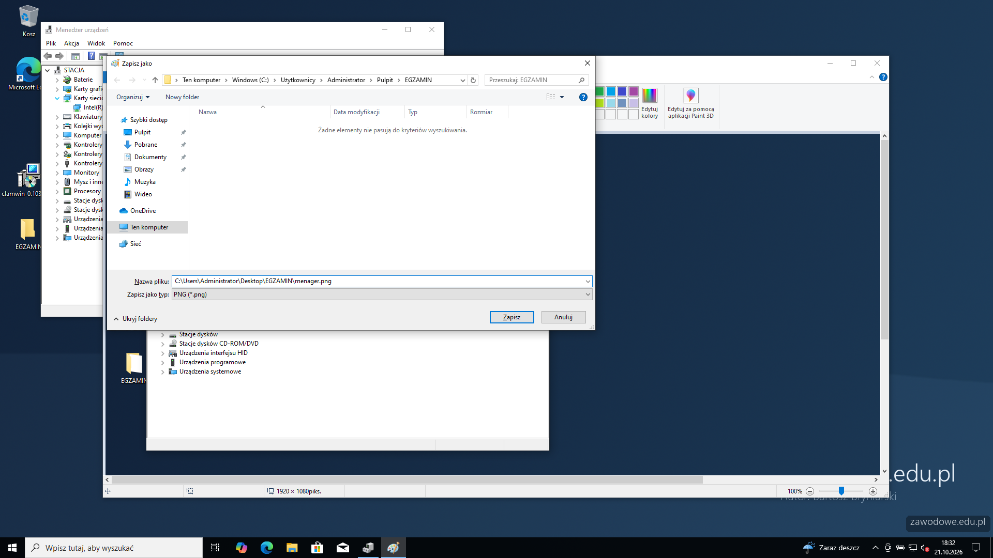Collapse the STACJA root node
Viewport: 993px width, 558px height.
pyautogui.click(x=48, y=70)
